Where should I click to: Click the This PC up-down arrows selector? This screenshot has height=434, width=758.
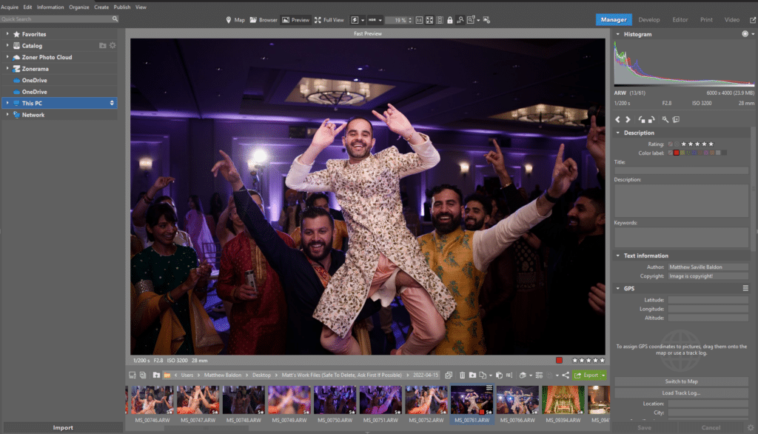[x=112, y=103]
